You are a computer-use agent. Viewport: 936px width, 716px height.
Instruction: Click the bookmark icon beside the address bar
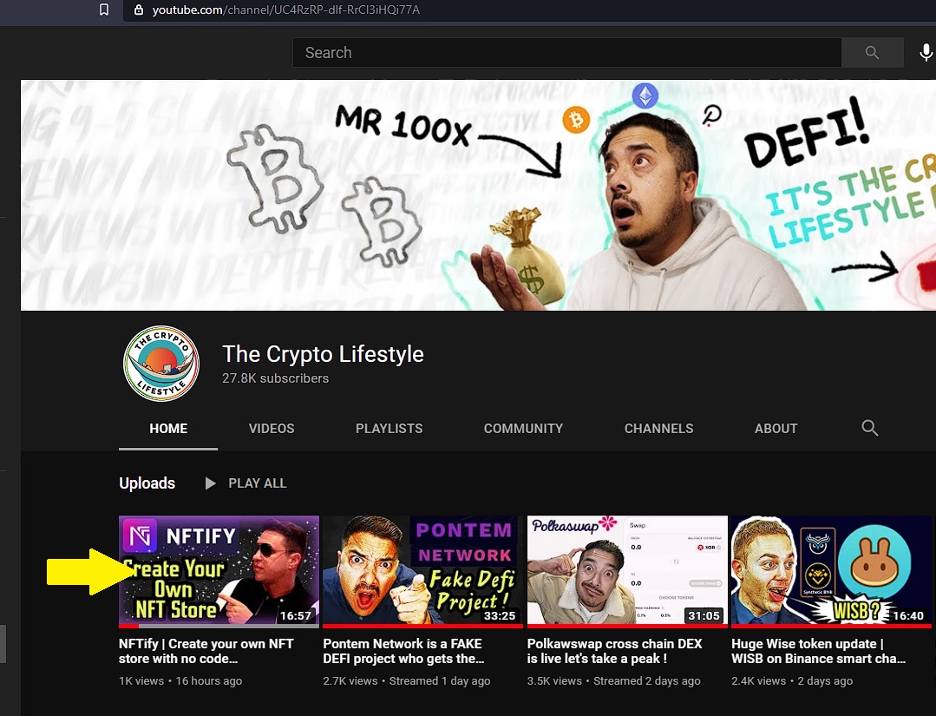104,10
